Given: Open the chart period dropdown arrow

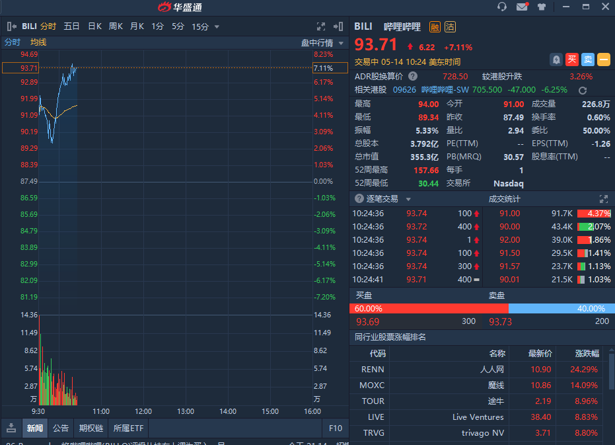Looking at the screenshot, I should point(217,26).
